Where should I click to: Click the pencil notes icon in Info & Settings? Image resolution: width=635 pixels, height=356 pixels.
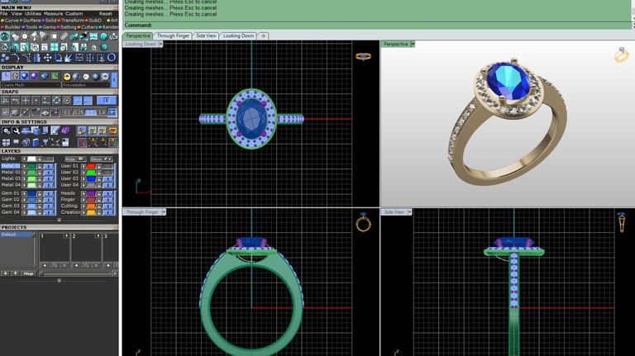tap(55, 131)
